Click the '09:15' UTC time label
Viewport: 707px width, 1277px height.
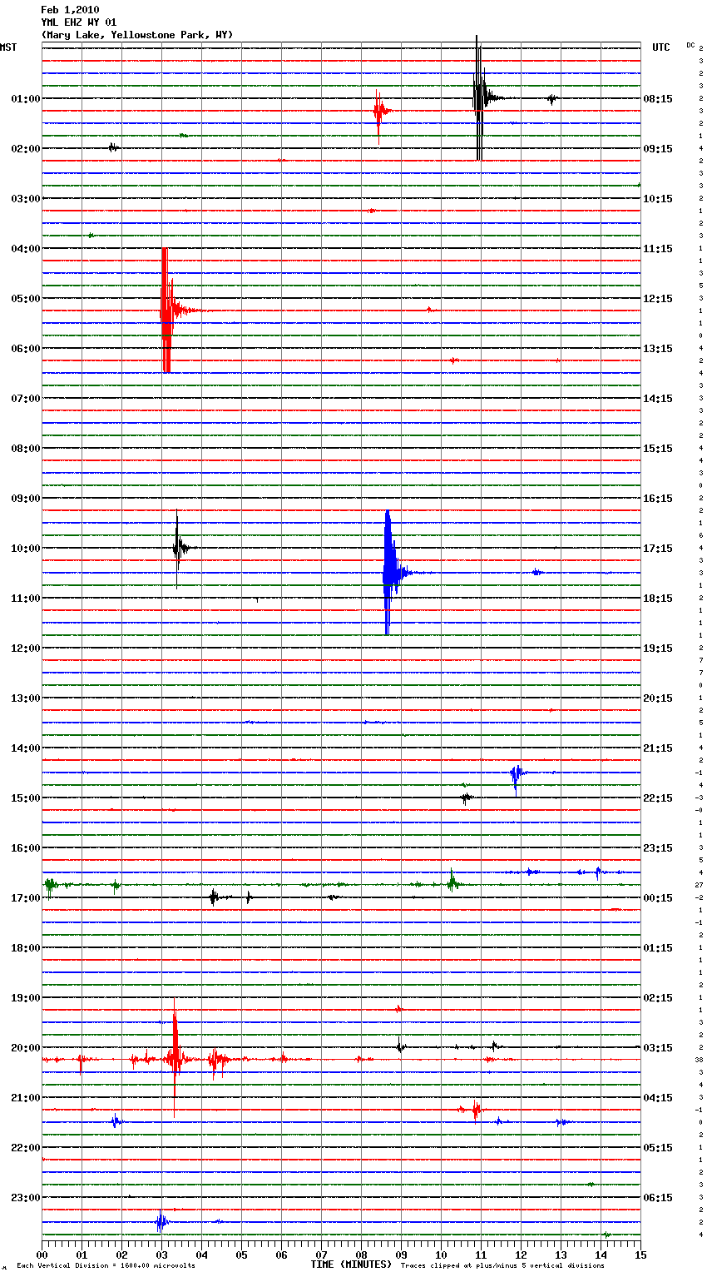pyautogui.click(x=658, y=148)
